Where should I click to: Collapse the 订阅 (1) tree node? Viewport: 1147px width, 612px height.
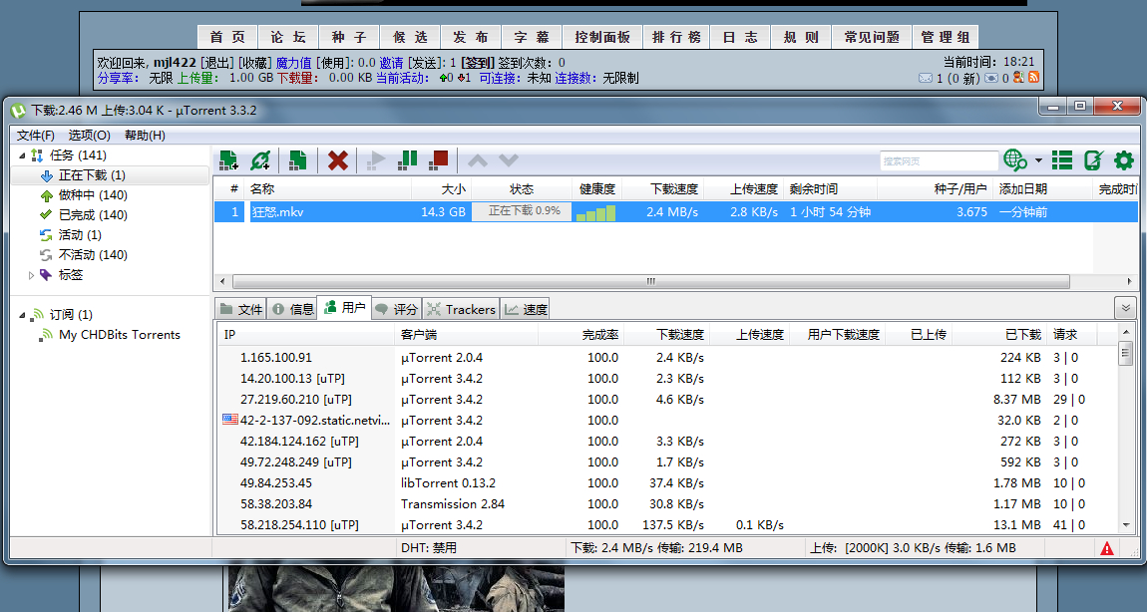22,315
